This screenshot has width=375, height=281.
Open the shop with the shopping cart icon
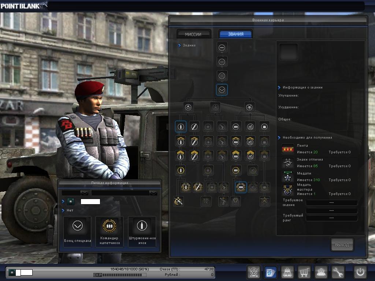click(305, 273)
